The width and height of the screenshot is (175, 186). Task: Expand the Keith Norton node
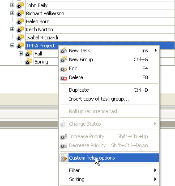click(12, 30)
